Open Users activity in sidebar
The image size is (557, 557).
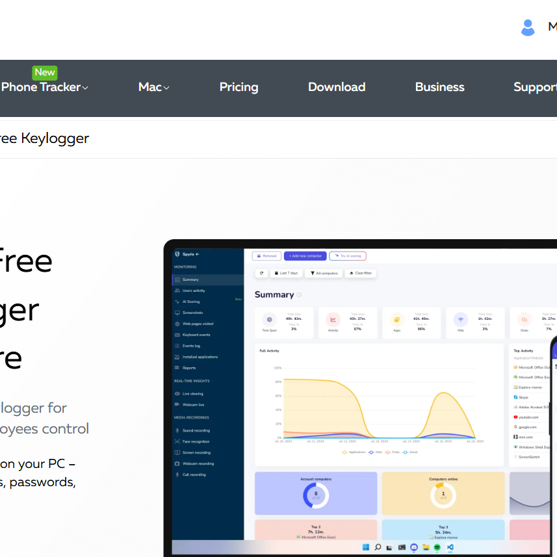click(x=194, y=291)
